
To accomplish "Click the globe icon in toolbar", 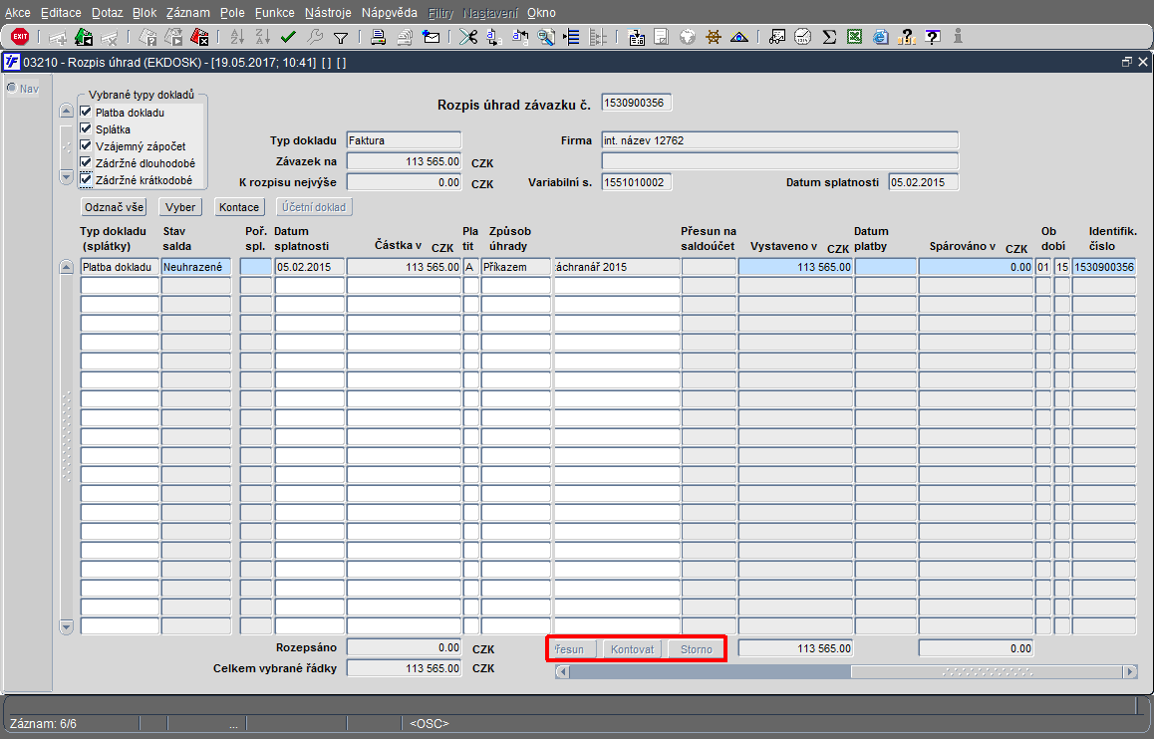I will pyautogui.click(x=688, y=37).
